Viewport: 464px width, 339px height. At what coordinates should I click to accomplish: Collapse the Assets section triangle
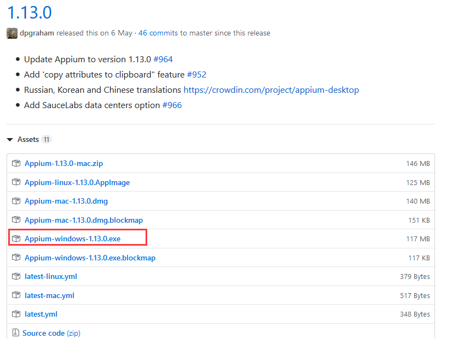10,140
